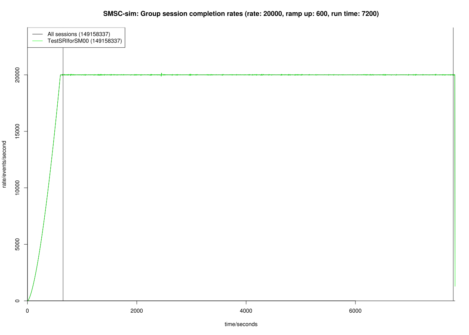Click the origin point at 0 on the axes
The width and height of the screenshot is (469, 335).
click(27, 301)
